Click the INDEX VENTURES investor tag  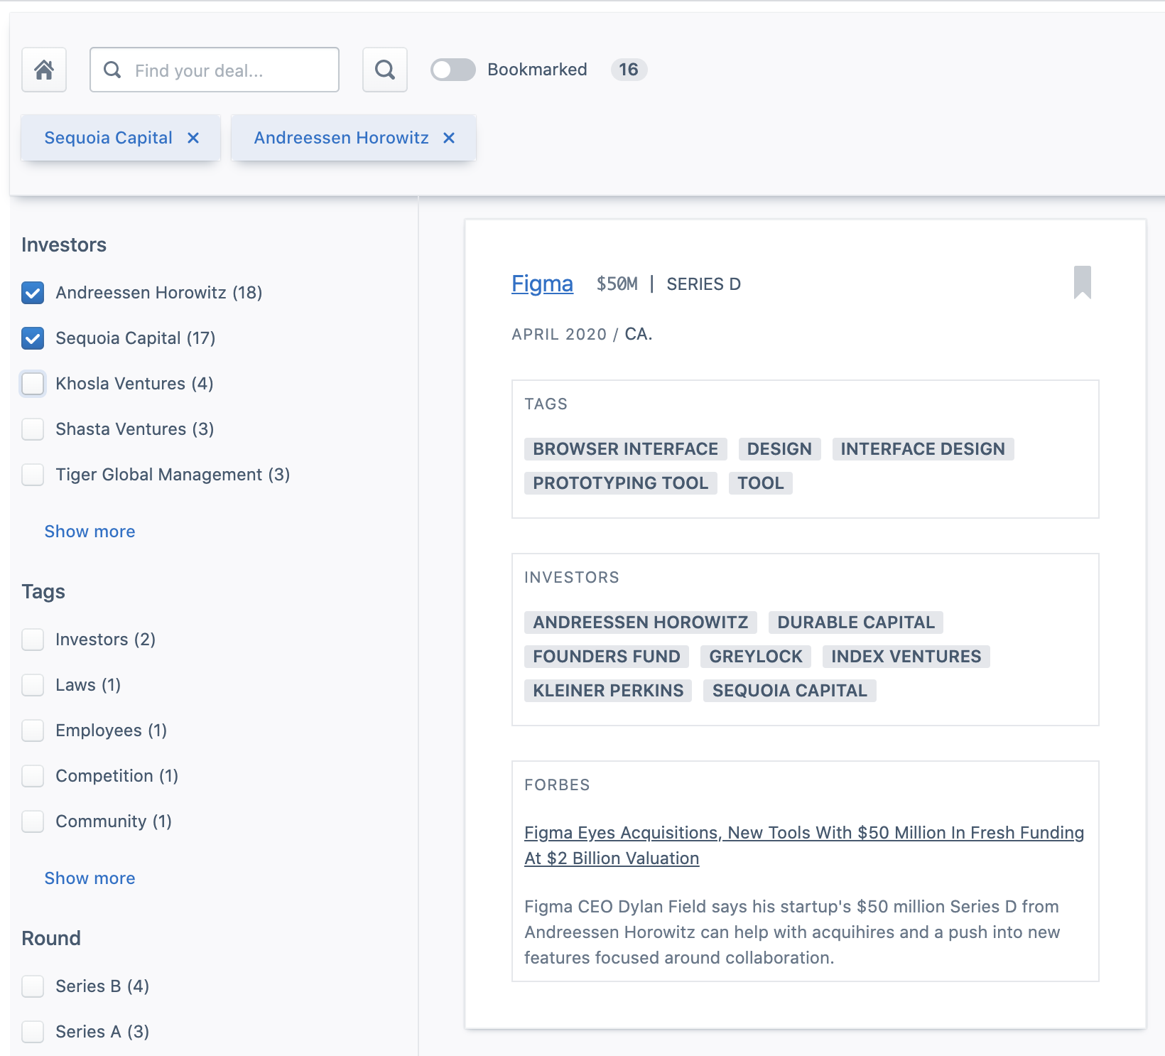906,657
